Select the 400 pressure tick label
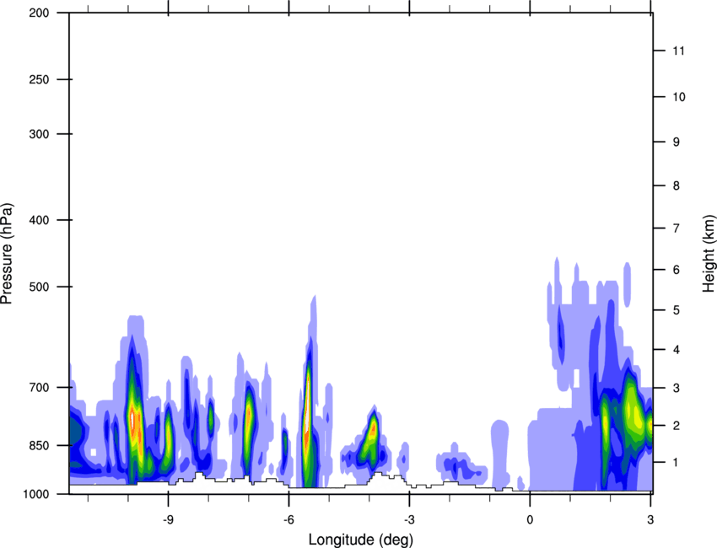This screenshot has height=548, width=717. pyautogui.click(x=39, y=220)
